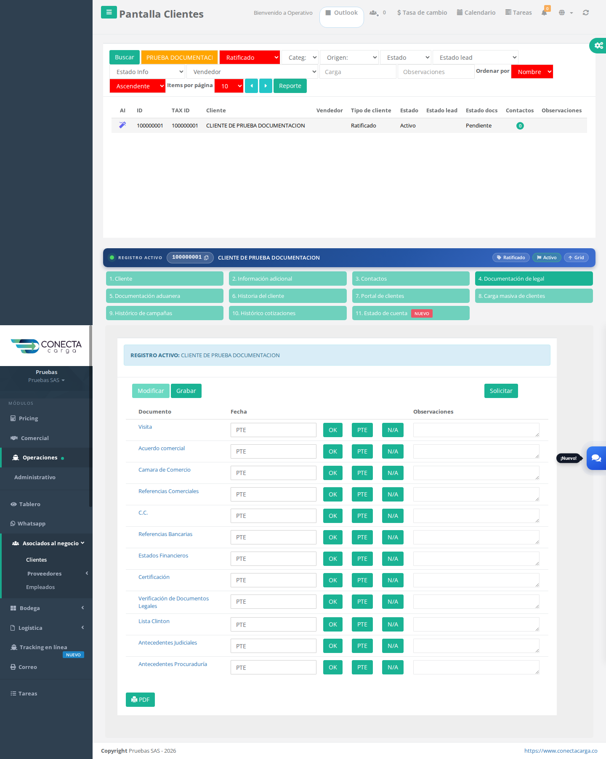
Task: Open the conectacarga.co footer link
Action: (x=561, y=751)
